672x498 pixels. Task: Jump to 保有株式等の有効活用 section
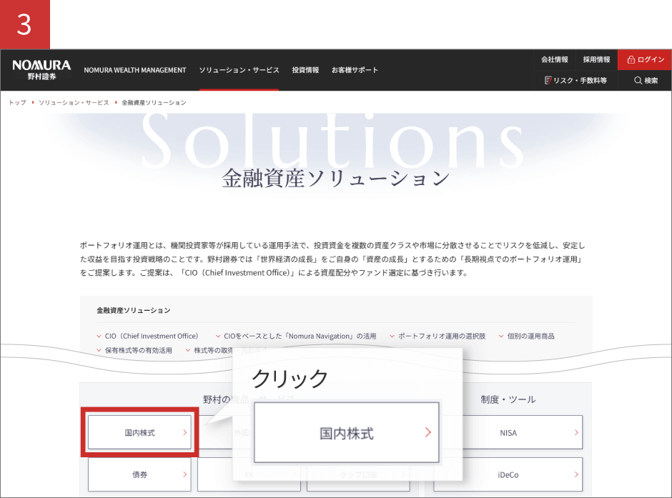tap(134, 350)
